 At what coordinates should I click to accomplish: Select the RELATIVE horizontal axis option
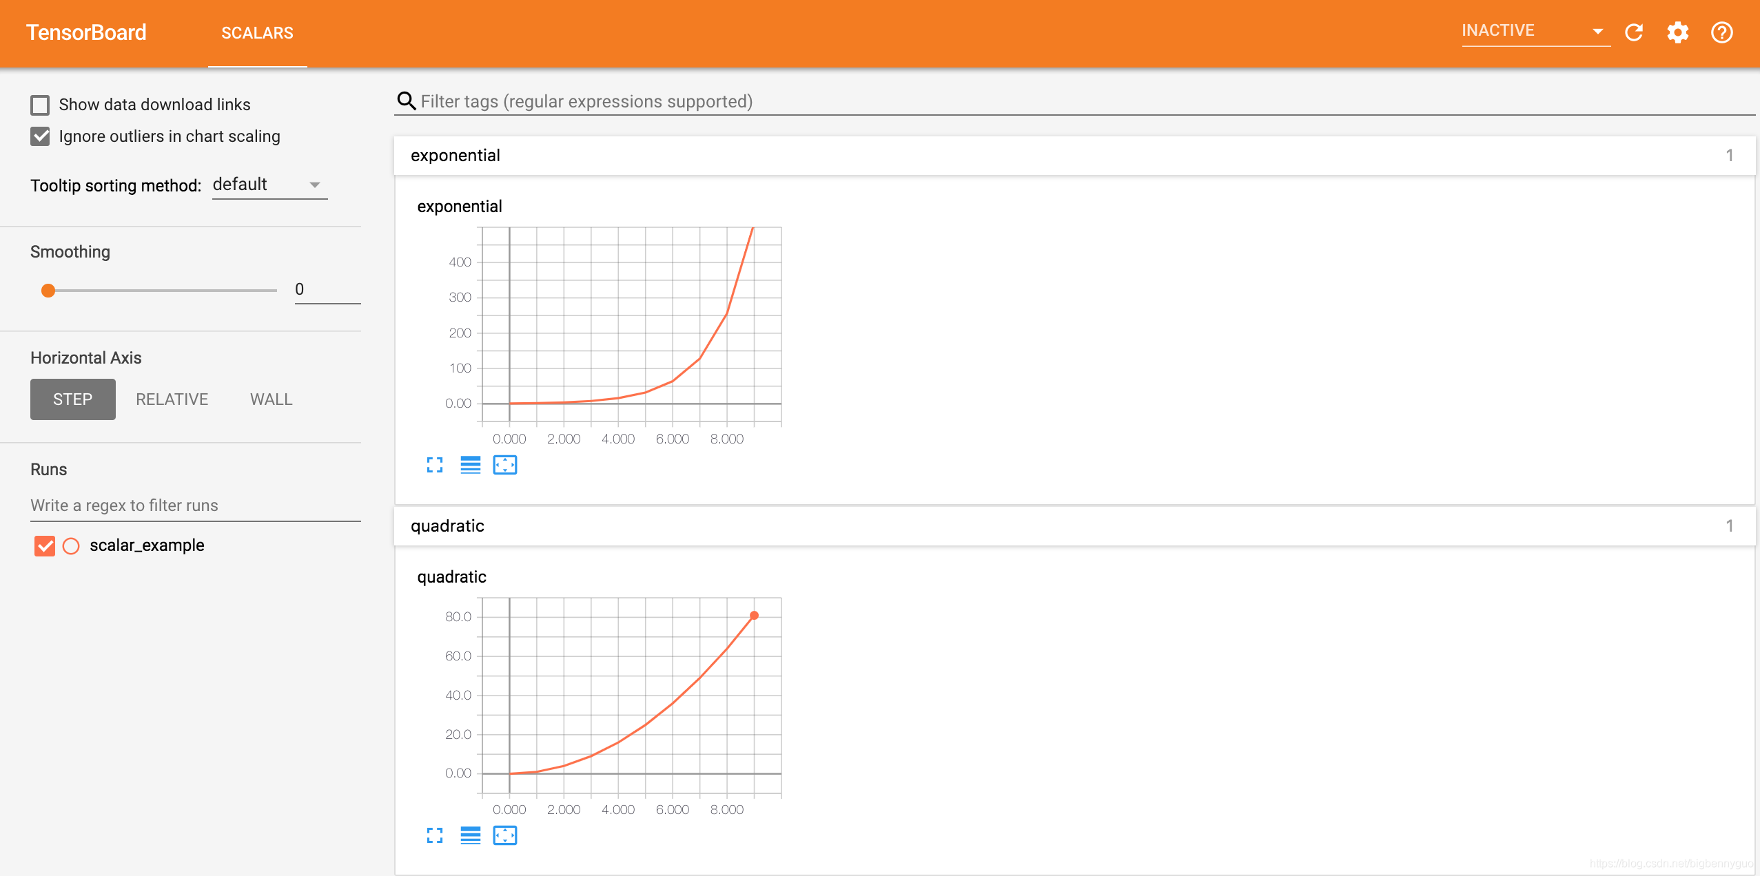pyautogui.click(x=172, y=399)
